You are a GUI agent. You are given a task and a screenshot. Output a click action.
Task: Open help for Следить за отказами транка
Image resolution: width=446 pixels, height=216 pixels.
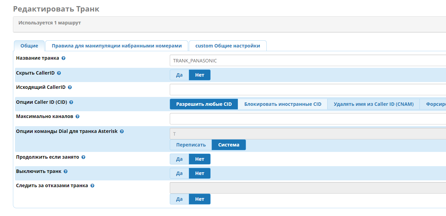(92, 186)
